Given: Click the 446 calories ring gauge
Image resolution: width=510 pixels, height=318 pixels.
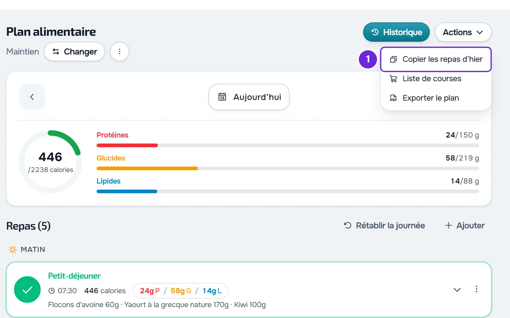Looking at the screenshot, I should pyautogui.click(x=50, y=162).
